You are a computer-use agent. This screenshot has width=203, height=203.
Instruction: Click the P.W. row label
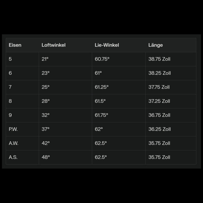tap(13, 129)
